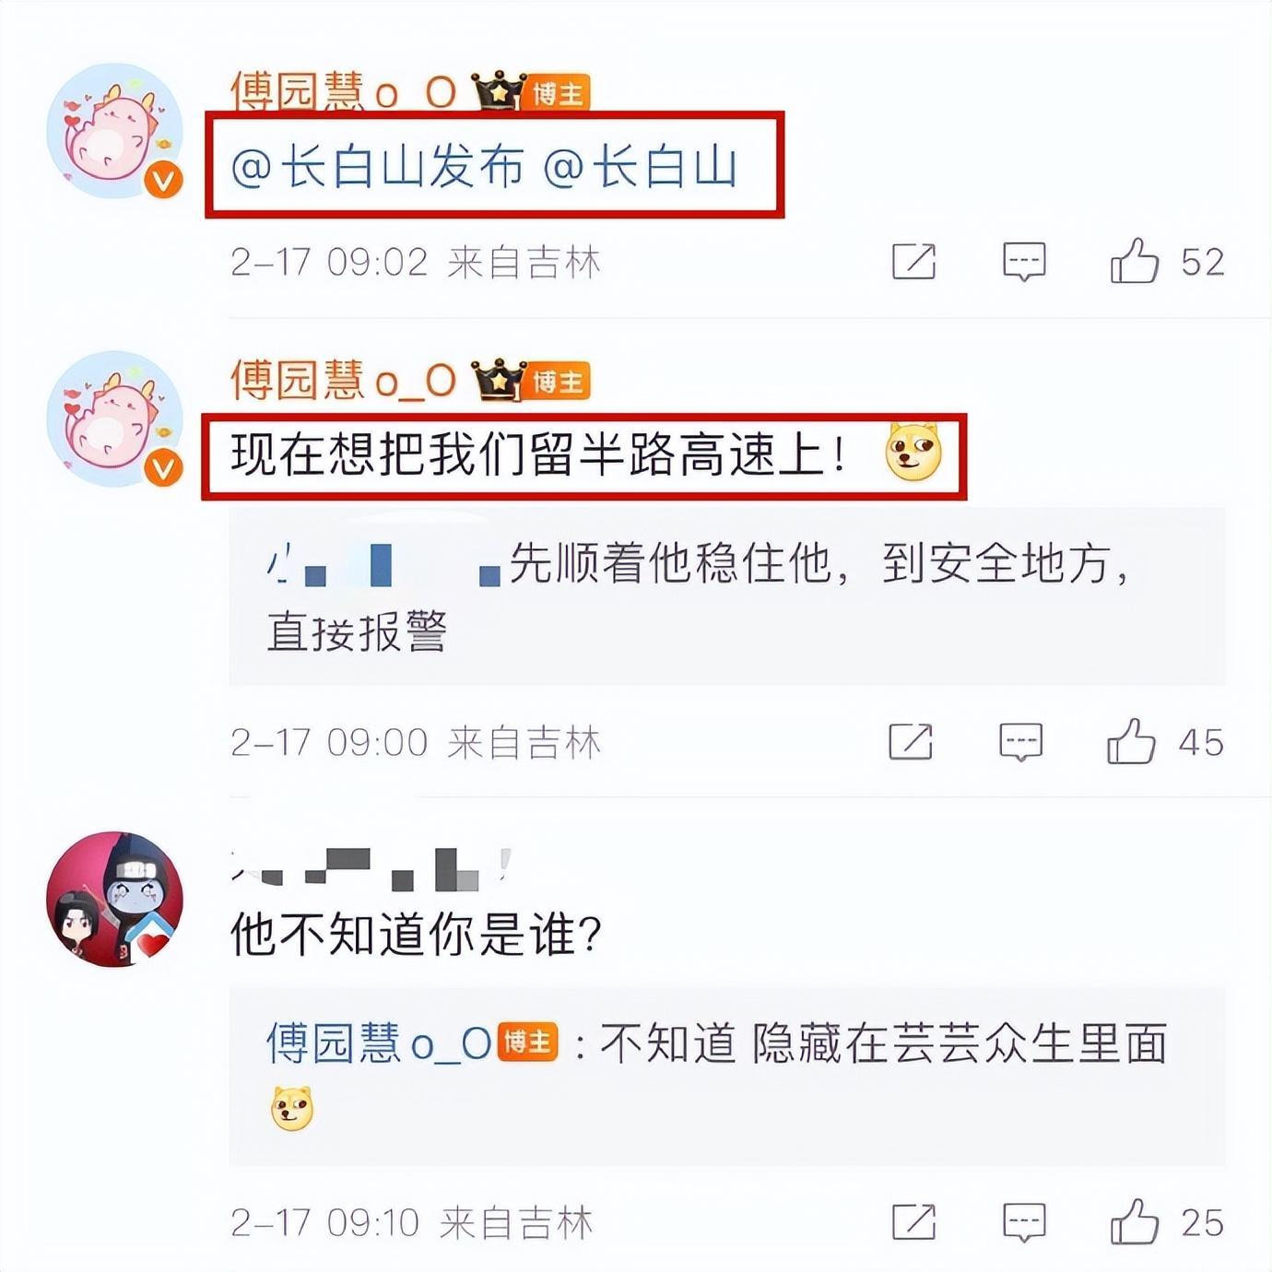This screenshot has width=1272, height=1272.
Task: Like the 09:10 comment with 25 likes
Action: click(1135, 1222)
